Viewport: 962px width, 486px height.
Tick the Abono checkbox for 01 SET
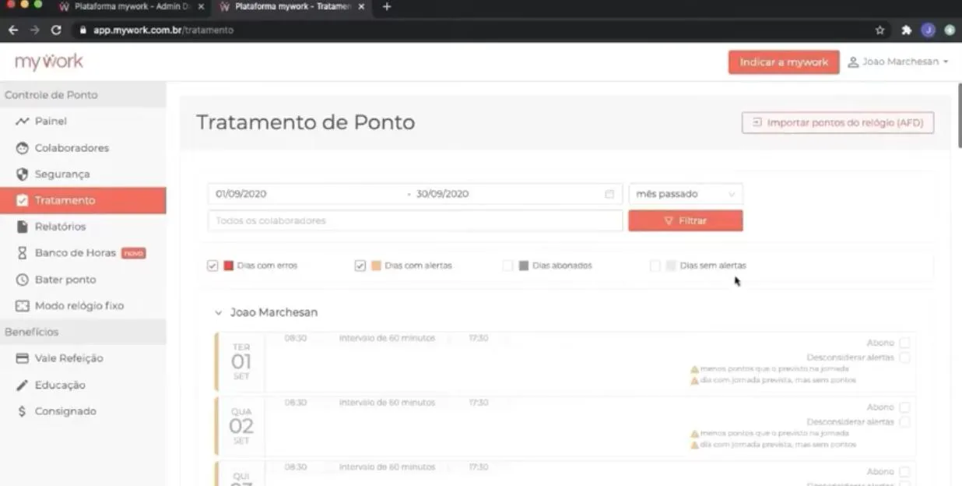[x=904, y=343]
